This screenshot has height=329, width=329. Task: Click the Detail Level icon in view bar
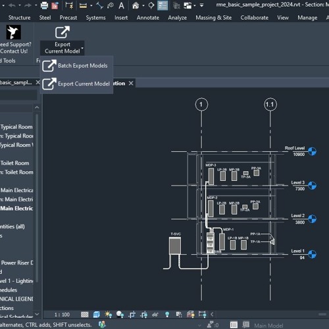click(x=84, y=315)
